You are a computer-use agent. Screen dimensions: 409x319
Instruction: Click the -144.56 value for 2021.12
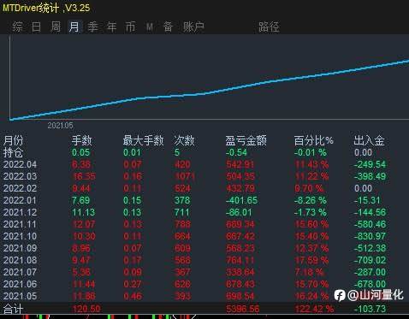point(370,212)
